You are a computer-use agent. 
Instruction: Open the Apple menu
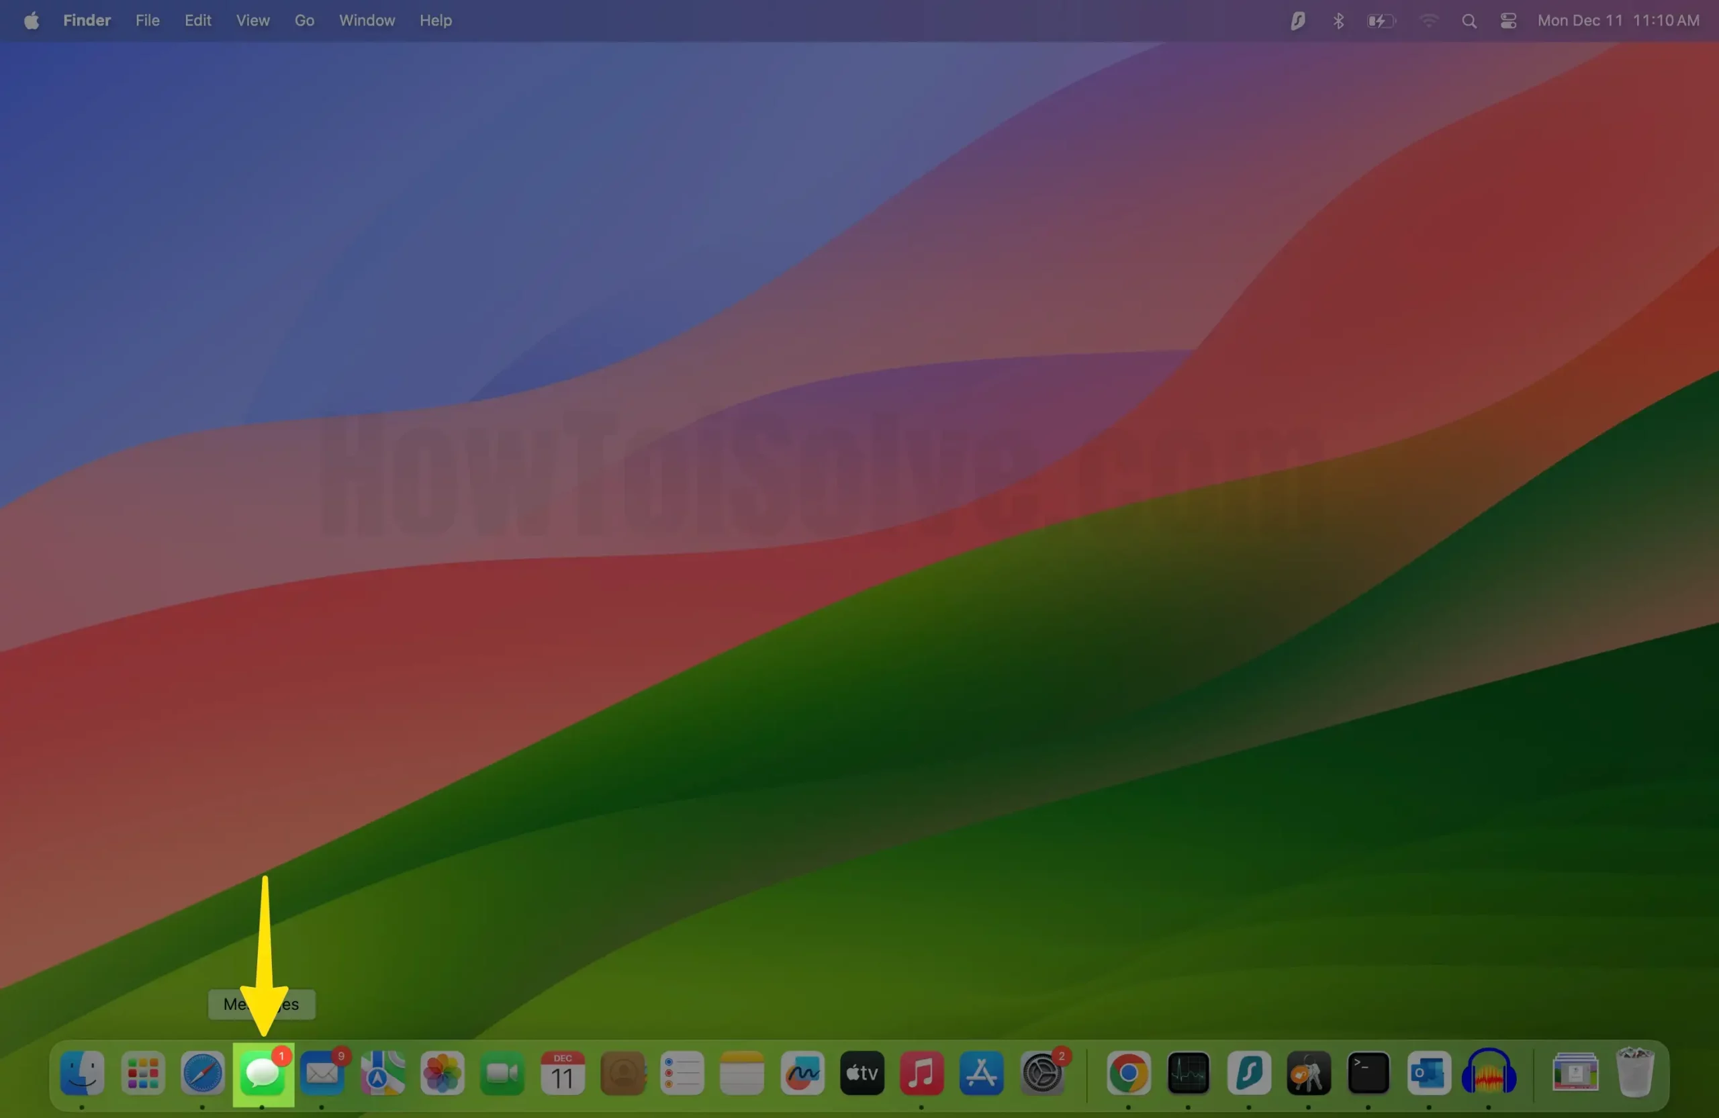(x=31, y=21)
